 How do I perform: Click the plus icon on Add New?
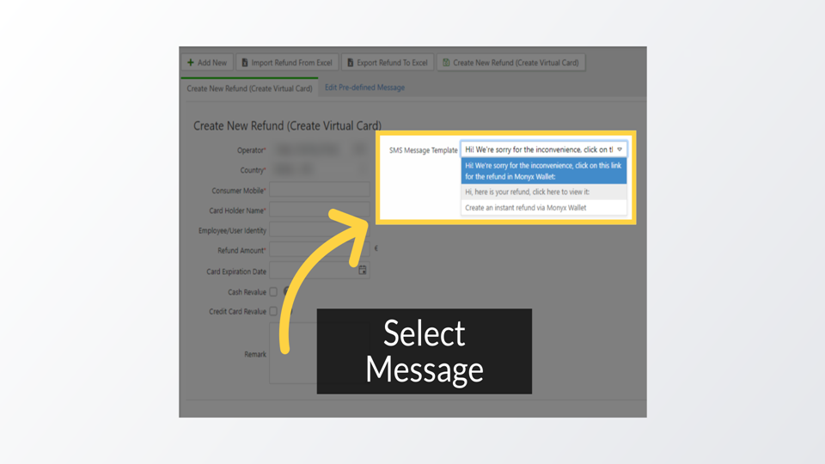(x=191, y=63)
